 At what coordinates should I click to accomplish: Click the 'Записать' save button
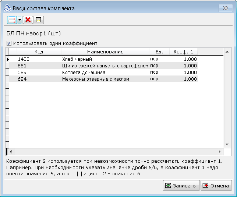click(181, 186)
